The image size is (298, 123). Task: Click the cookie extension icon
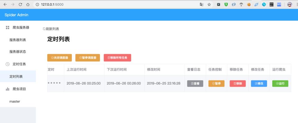click(x=249, y=5)
